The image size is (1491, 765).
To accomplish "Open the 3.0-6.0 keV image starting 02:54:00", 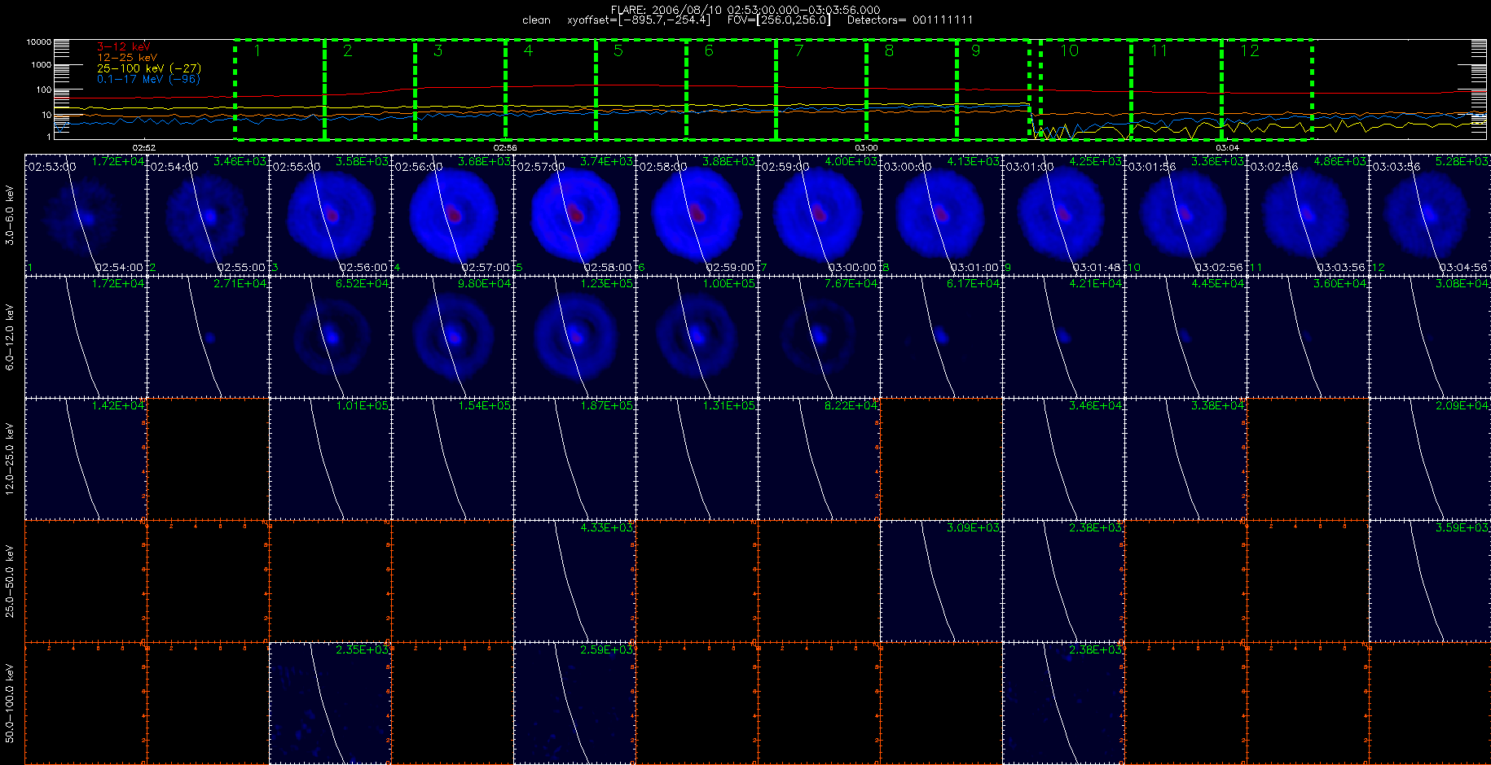I will [x=209, y=214].
